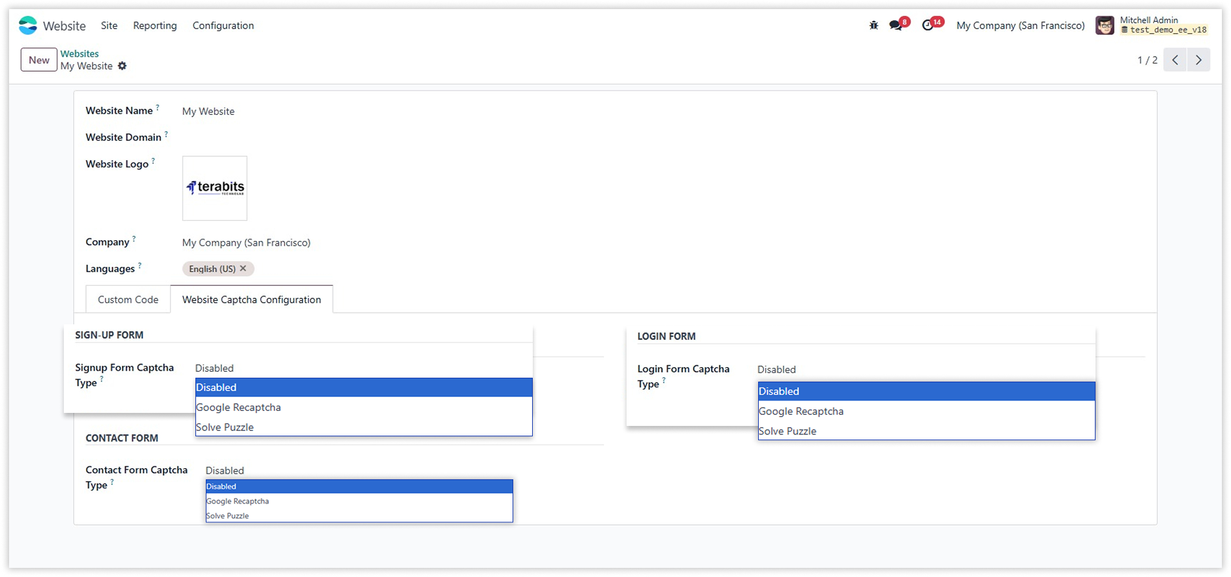Viewport: 1231px width, 577px height.
Task: Switch to the Custom Code tab
Action: click(128, 300)
